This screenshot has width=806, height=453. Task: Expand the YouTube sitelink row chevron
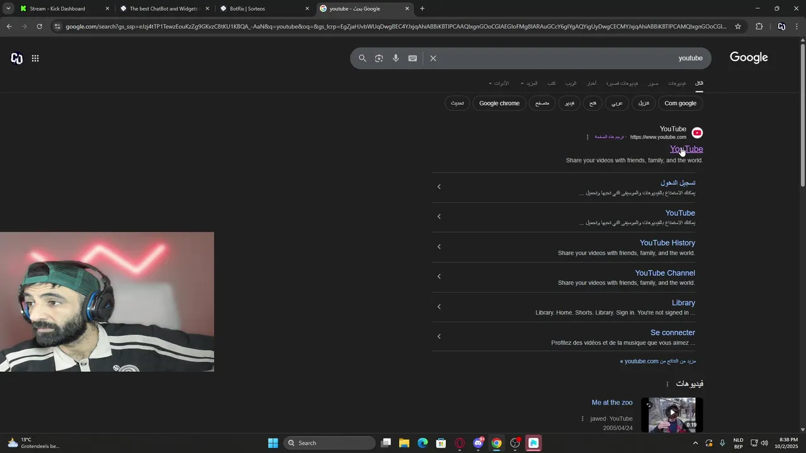click(x=439, y=216)
